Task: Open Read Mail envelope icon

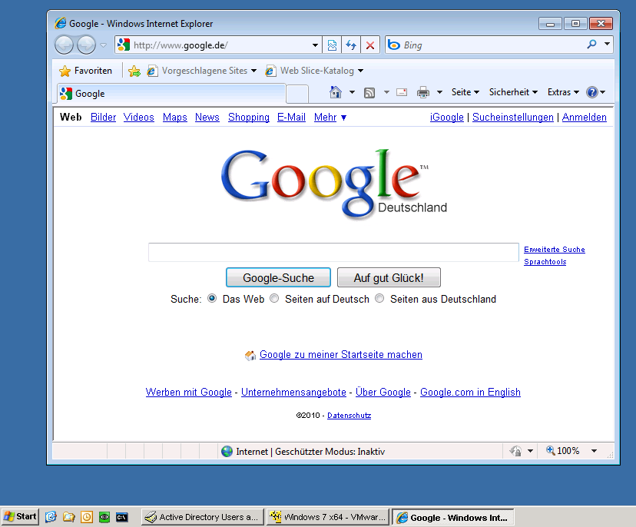Action: coord(402,92)
